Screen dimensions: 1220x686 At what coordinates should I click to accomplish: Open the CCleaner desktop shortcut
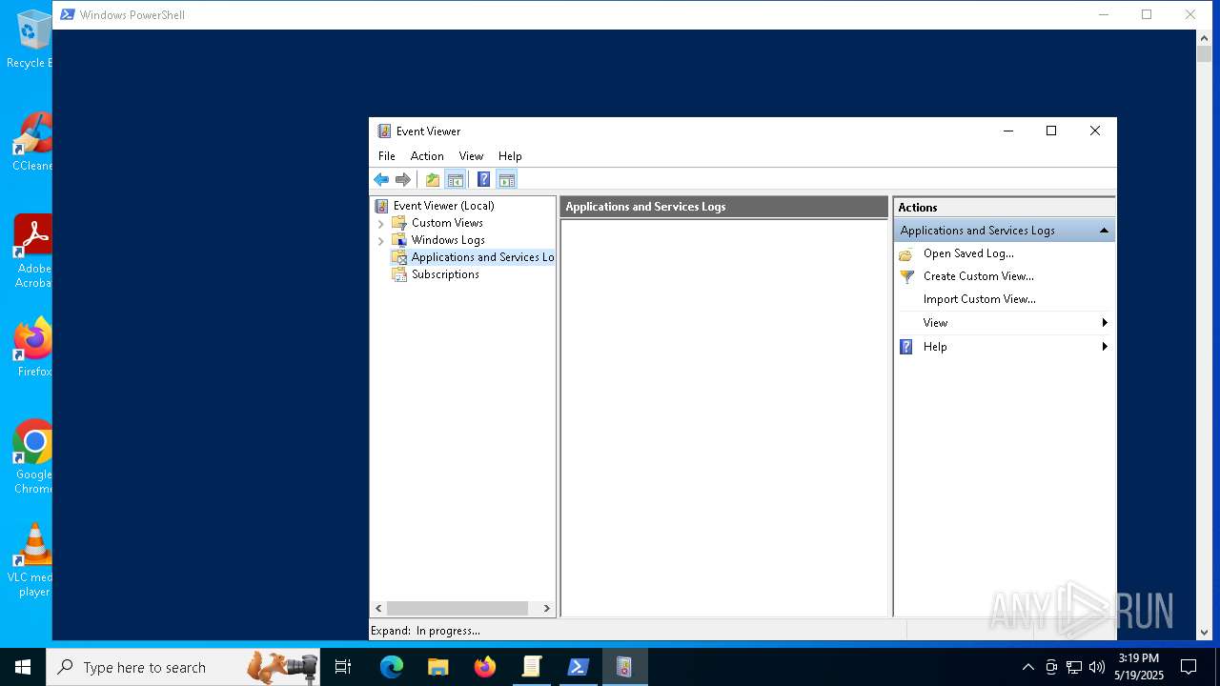coord(32,141)
